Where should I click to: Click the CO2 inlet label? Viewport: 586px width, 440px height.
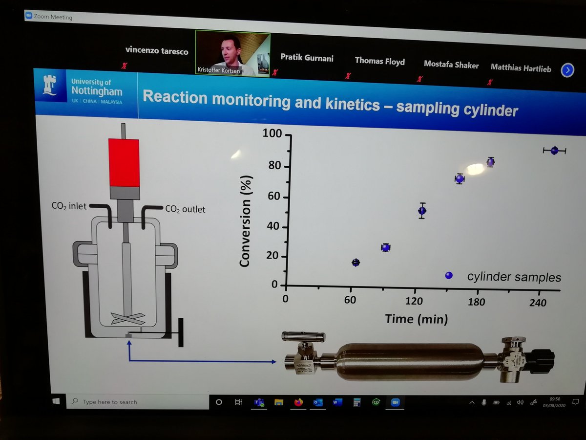click(69, 206)
